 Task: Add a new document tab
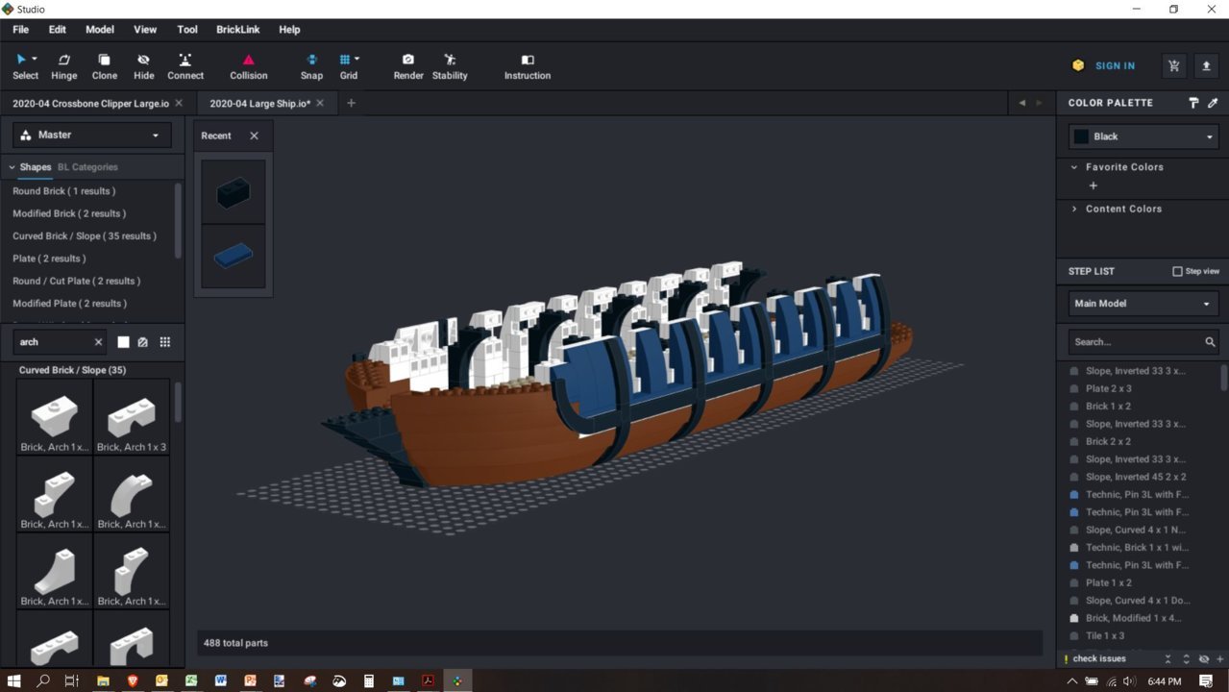[x=351, y=103]
